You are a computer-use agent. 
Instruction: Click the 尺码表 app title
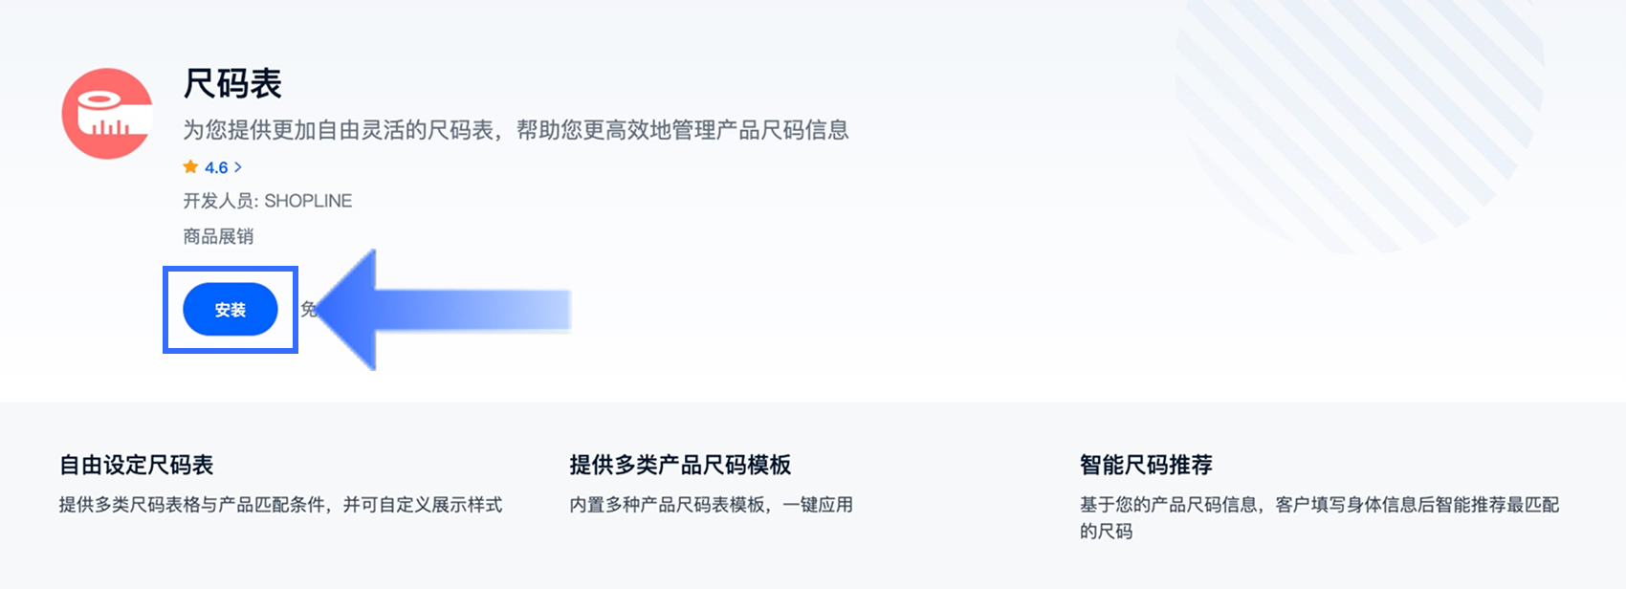point(232,84)
